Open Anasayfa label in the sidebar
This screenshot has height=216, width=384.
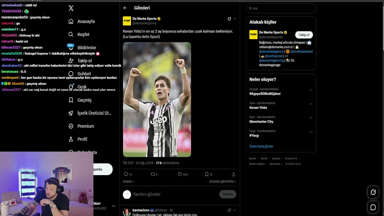pos(86,22)
